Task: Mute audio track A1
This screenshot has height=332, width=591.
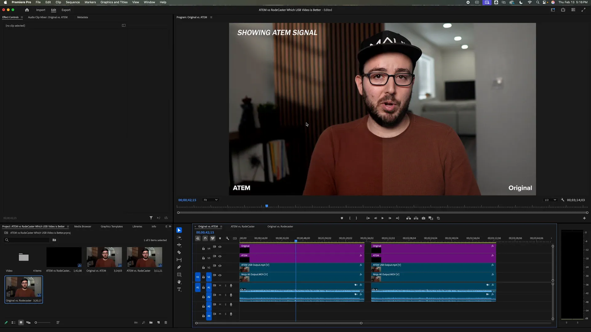Action: pos(220,286)
